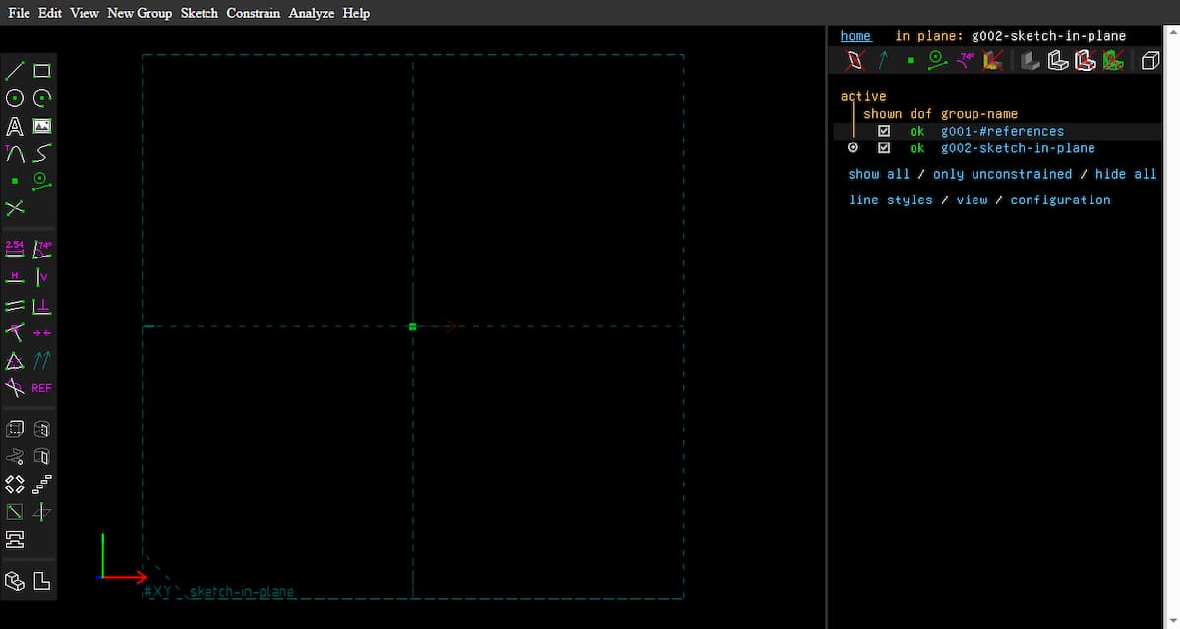The image size is (1180, 629).
Task: Open the File menu
Action: (19, 13)
